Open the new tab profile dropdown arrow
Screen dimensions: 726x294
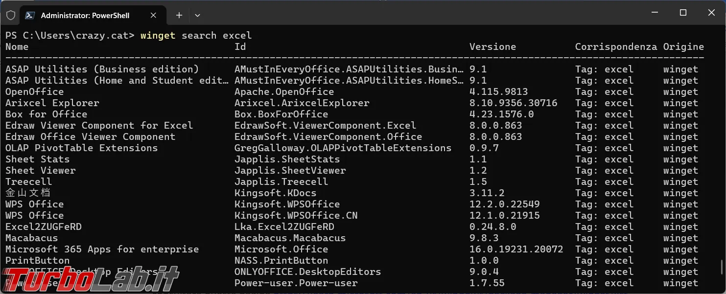pos(197,15)
